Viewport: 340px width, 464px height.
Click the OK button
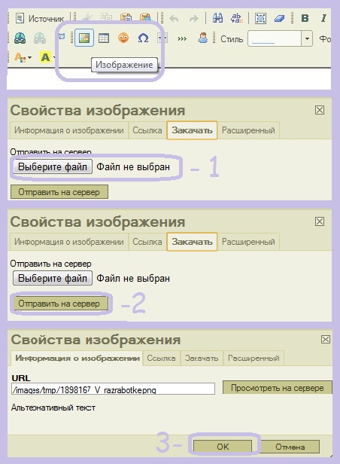coord(223,447)
